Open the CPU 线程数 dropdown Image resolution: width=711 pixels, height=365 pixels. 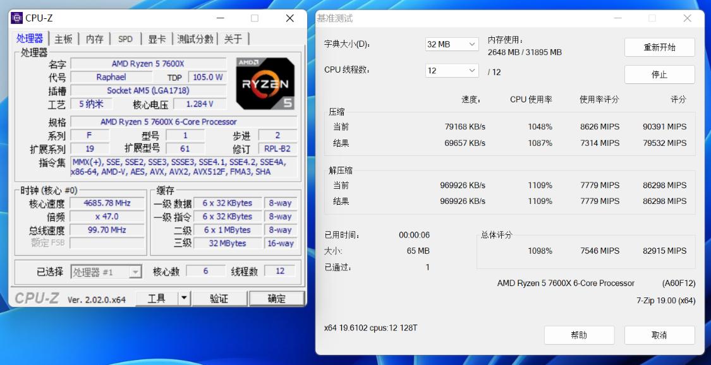click(x=451, y=71)
